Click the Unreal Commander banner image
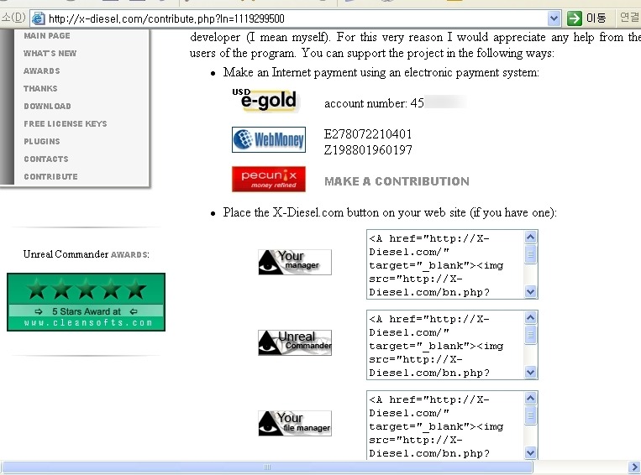 tap(294, 342)
